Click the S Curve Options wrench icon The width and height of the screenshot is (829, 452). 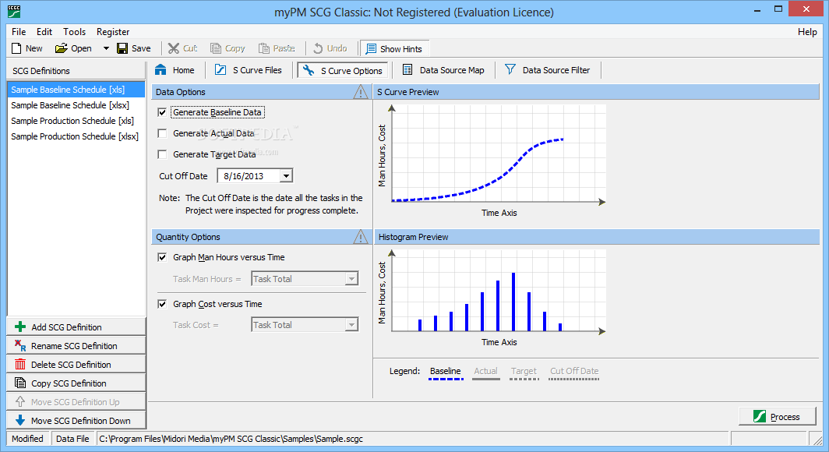tap(309, 70)
